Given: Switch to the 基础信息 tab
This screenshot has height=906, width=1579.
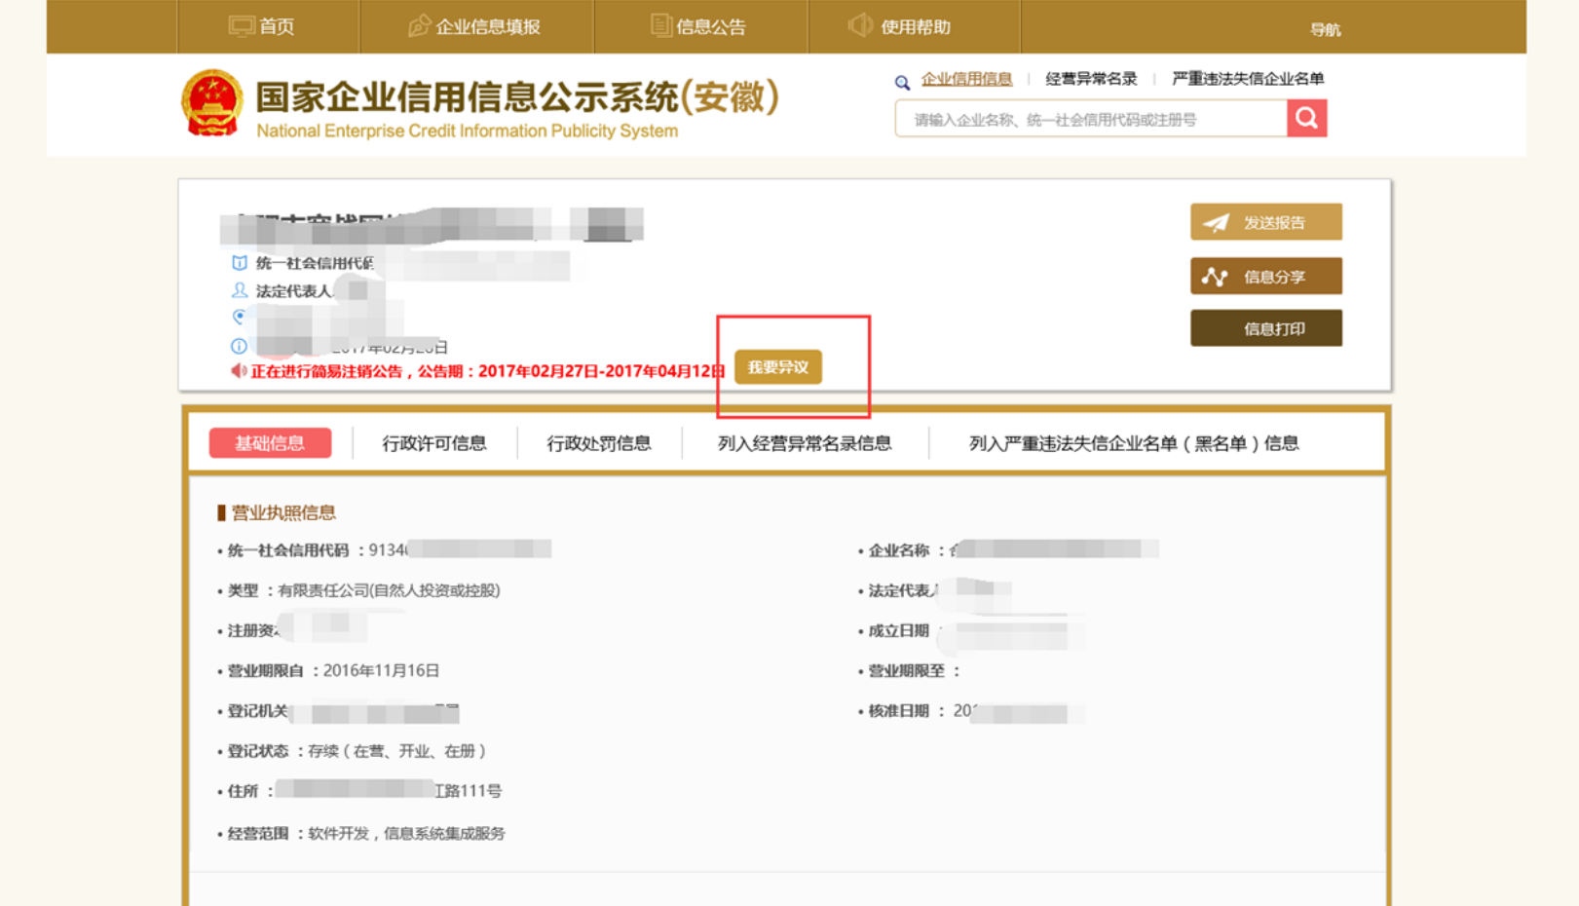Looking at the screenshot, I should click(x=270, y=443).
